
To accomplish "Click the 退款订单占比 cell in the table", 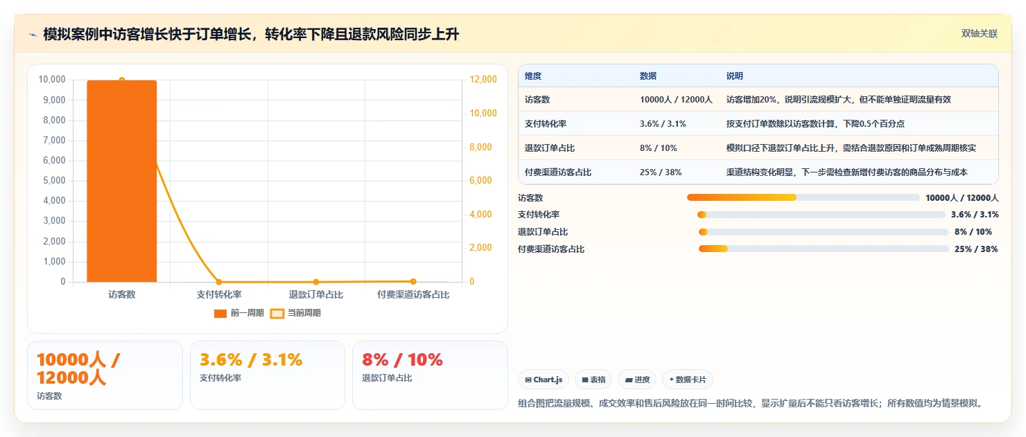I will pos(550,148).
